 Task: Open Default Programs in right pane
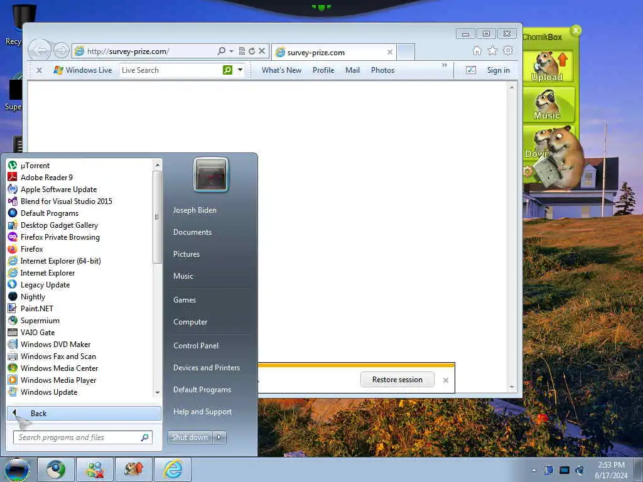(x=202, y=390)
